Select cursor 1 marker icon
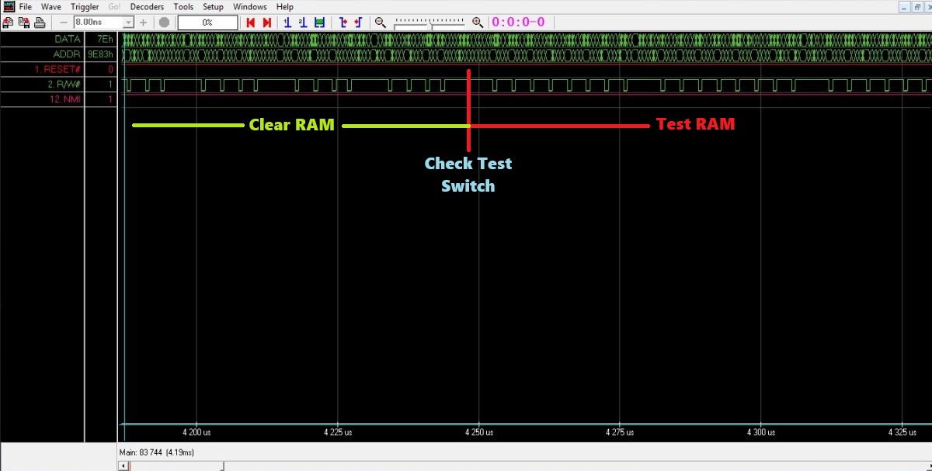The image size is (932, 471). [287, 23]
